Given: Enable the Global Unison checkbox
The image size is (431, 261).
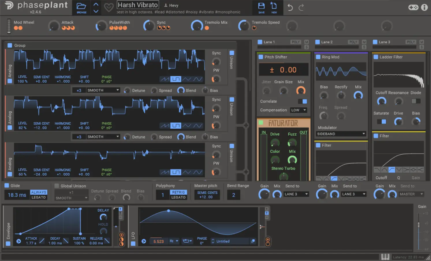Looking at the screenshot, I should pos(57,186).
